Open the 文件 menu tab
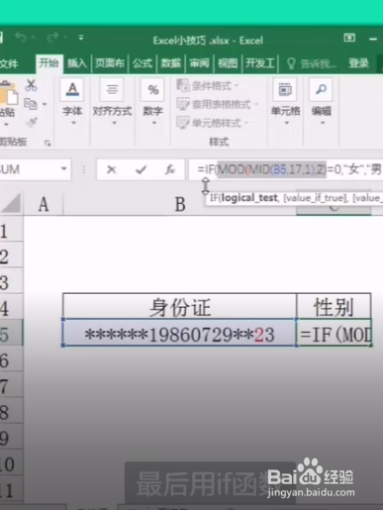This screenshot has width=383, height=510. [x=9, y=63]
